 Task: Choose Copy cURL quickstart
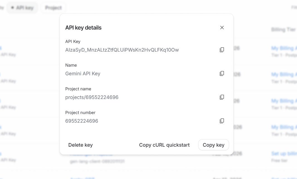164,145
